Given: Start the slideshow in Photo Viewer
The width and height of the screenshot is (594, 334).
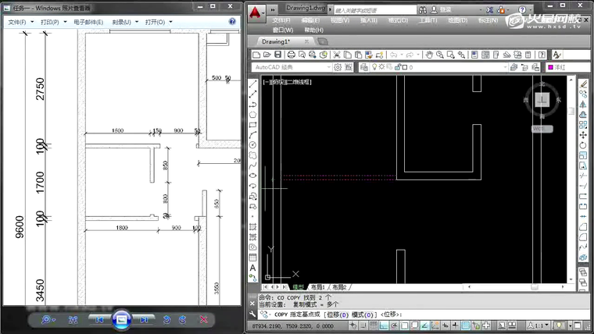Looking at the screenshot, I should pyautogui.click(x=121, y=319).
